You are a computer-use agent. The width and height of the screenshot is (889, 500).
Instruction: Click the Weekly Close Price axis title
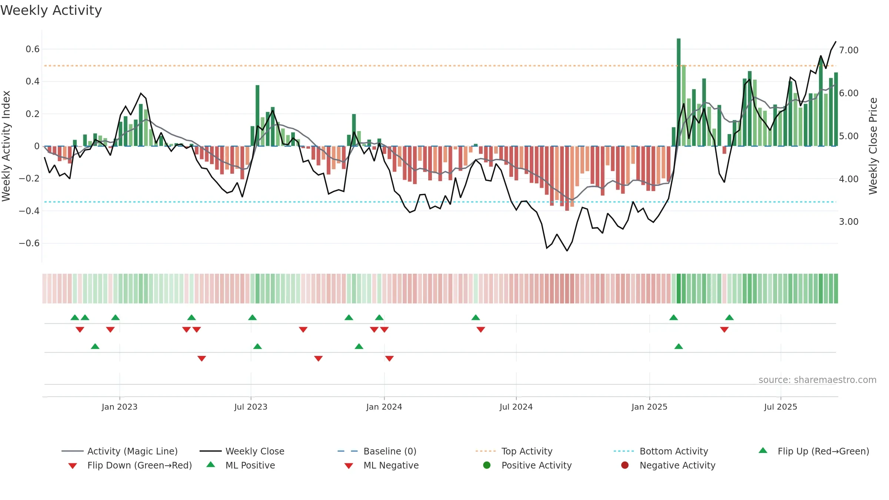click(x=873, y=146)
